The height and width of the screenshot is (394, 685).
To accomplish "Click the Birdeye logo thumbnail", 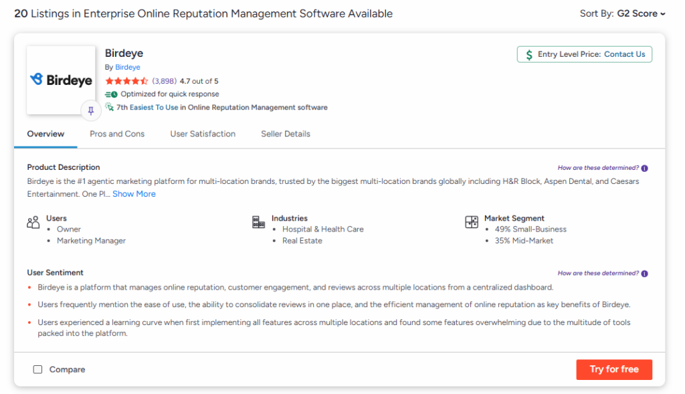I will (61, 80).
